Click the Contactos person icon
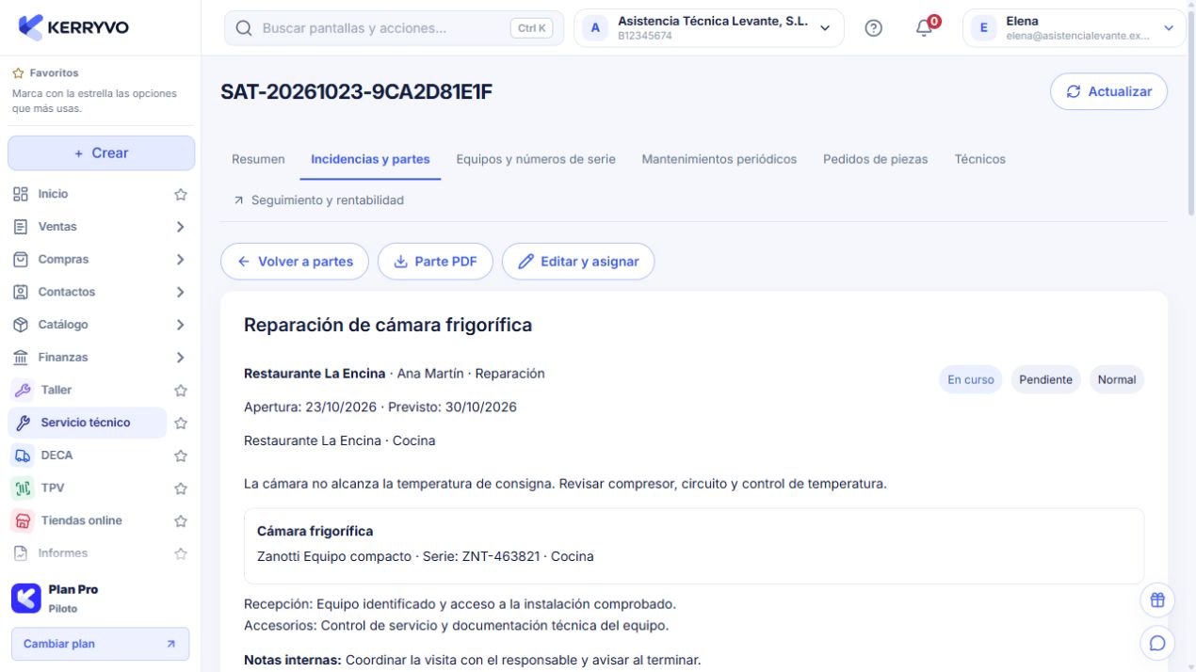This screenshot has width=1196, height=672. click(x=21, y=292)
